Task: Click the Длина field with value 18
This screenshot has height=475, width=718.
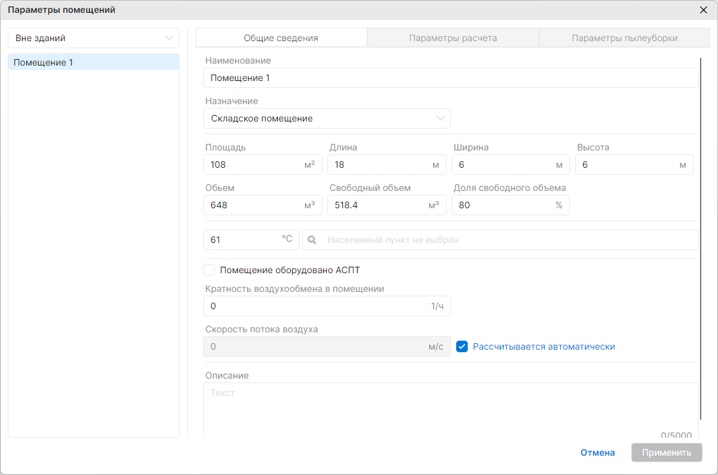Action: (387, 165)
